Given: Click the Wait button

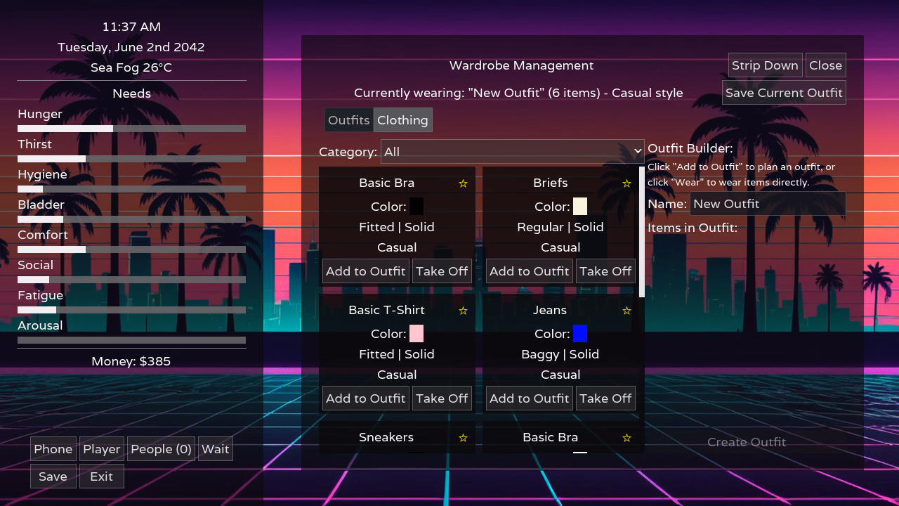Looking at the screenshot, I should point(216,449).
